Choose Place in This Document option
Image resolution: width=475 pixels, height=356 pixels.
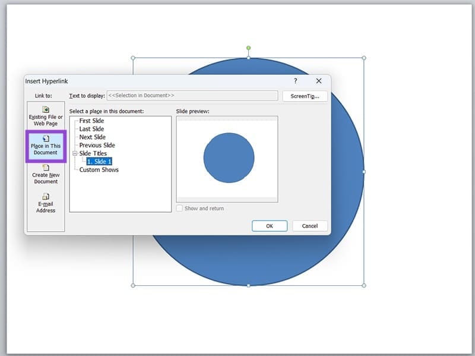click(x=46, y=145)
